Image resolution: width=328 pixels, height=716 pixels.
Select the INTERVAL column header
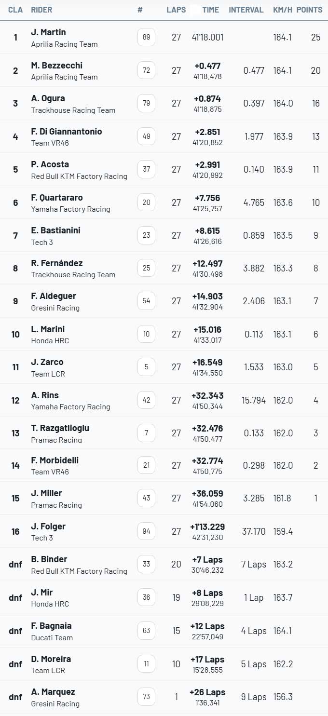[x=246, y=10]
